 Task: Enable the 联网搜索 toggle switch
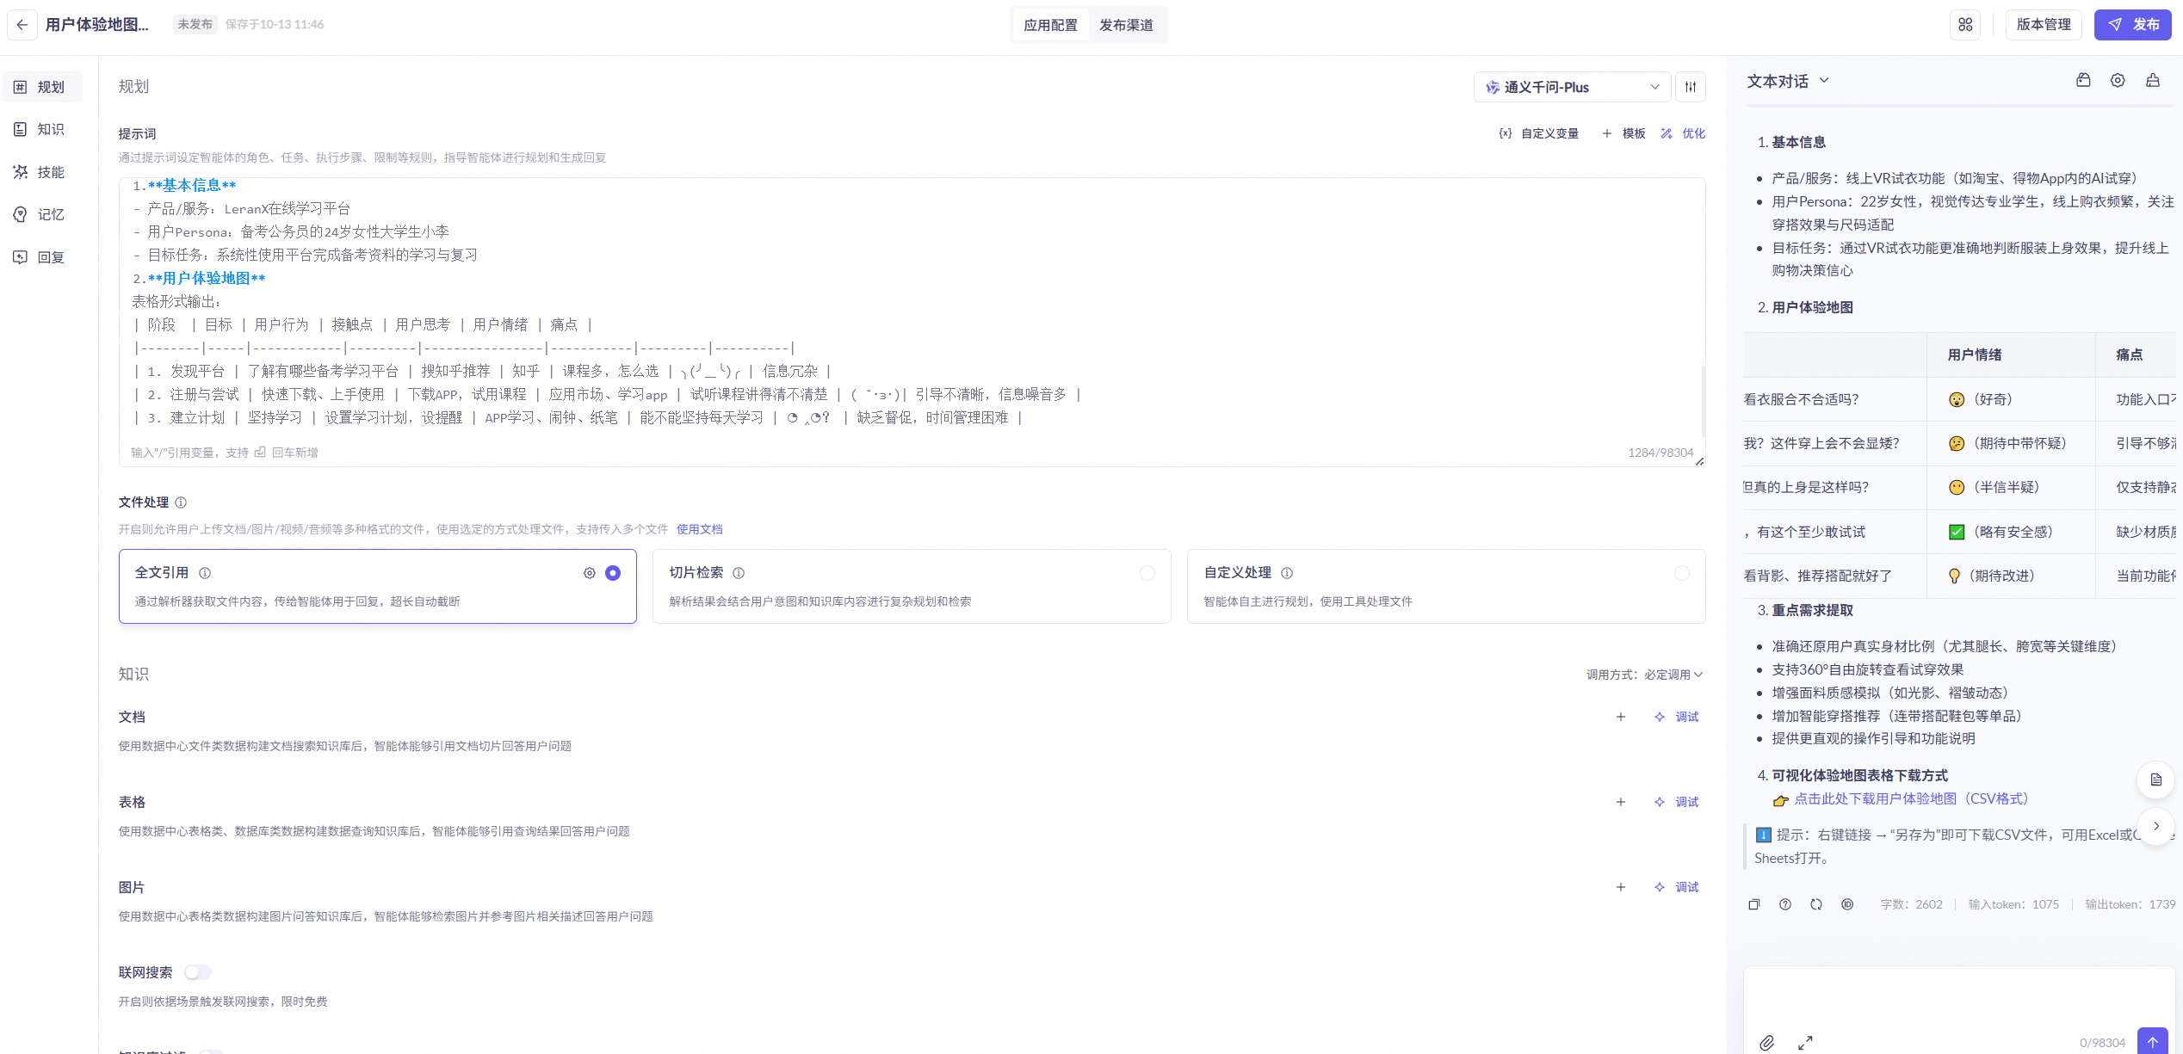point(198,972)
